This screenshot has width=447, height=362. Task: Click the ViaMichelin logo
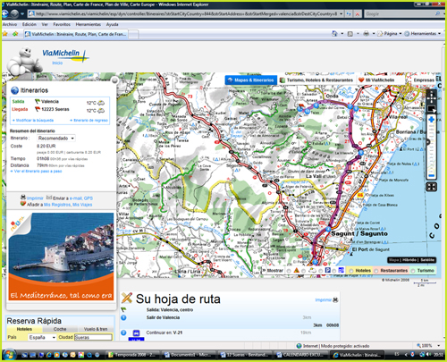pos(65,55)
